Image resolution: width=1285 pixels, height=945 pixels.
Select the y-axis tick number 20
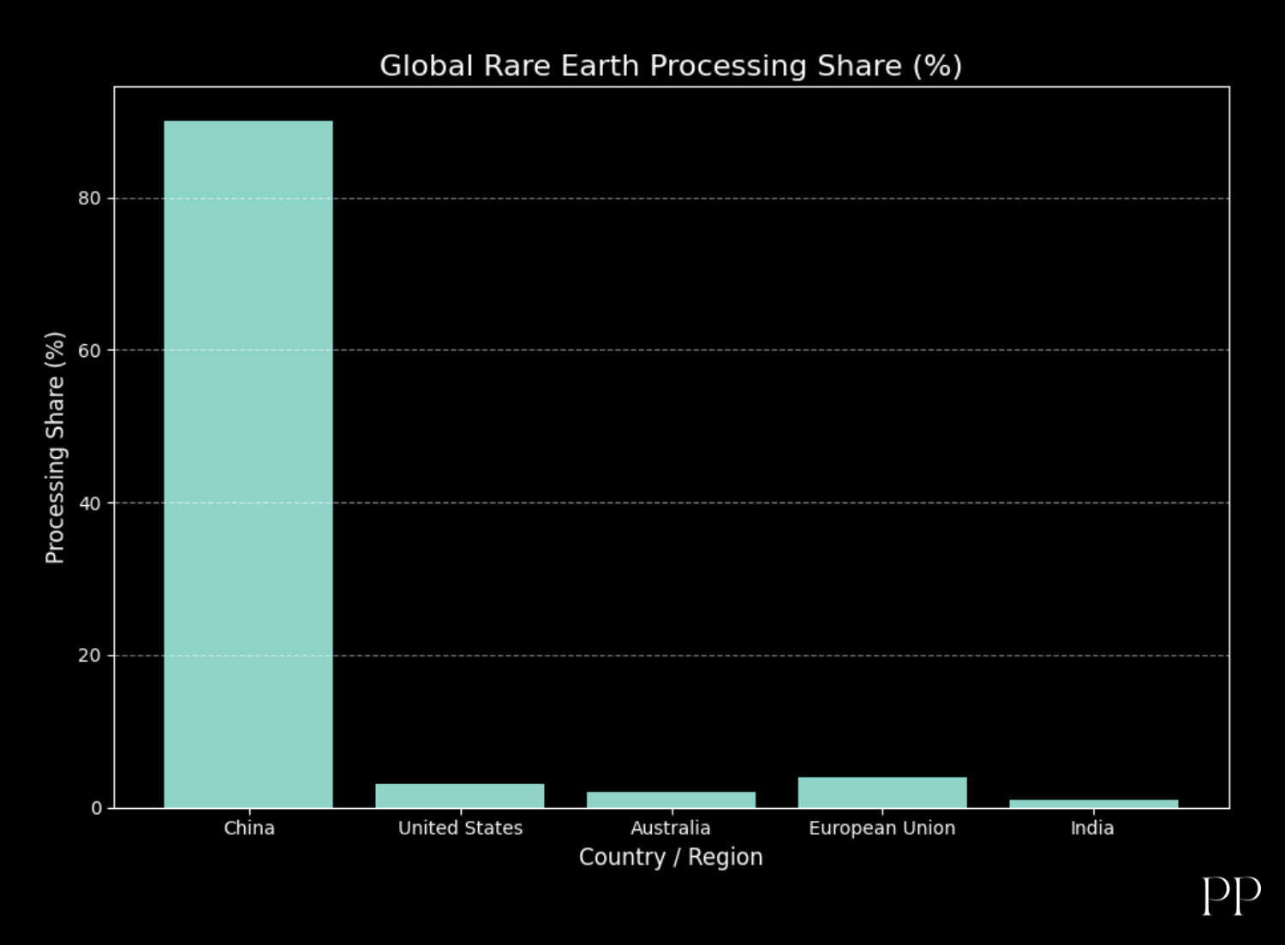pos(89,656)
